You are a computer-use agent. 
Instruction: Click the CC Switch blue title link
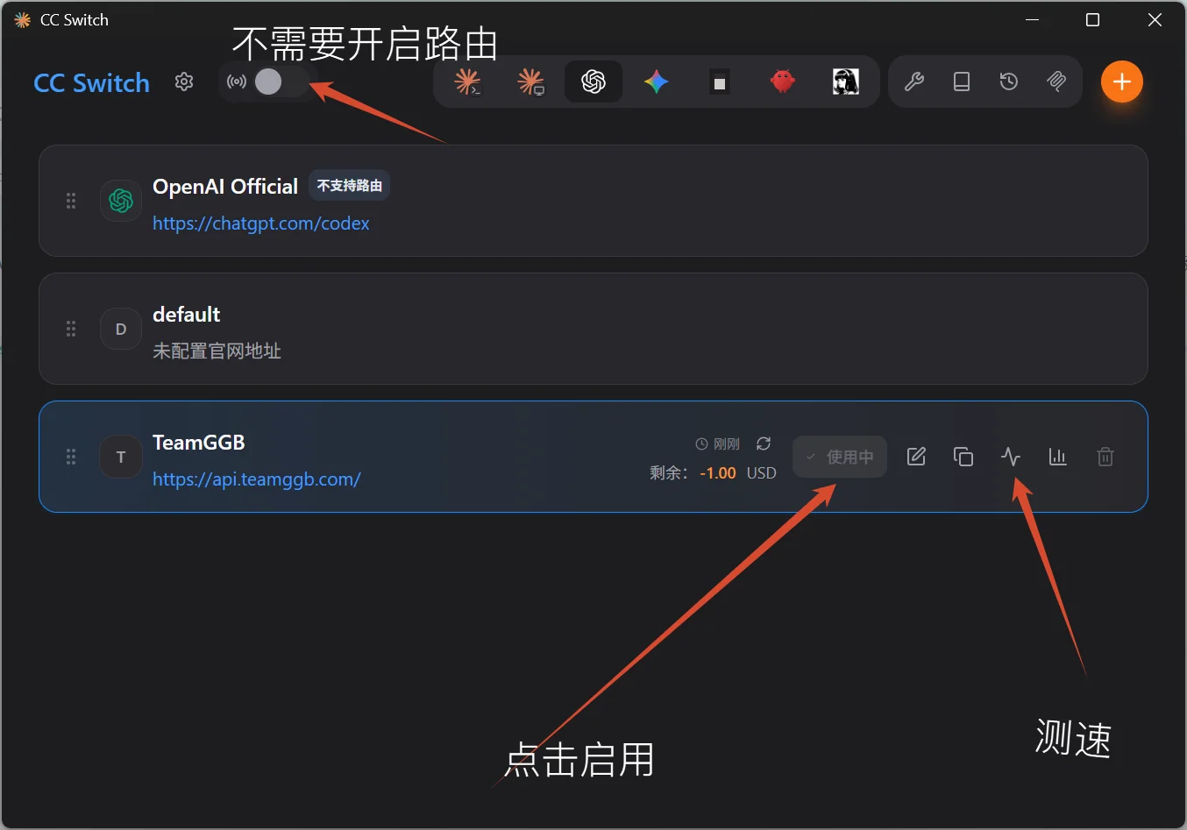pos(91,82)
